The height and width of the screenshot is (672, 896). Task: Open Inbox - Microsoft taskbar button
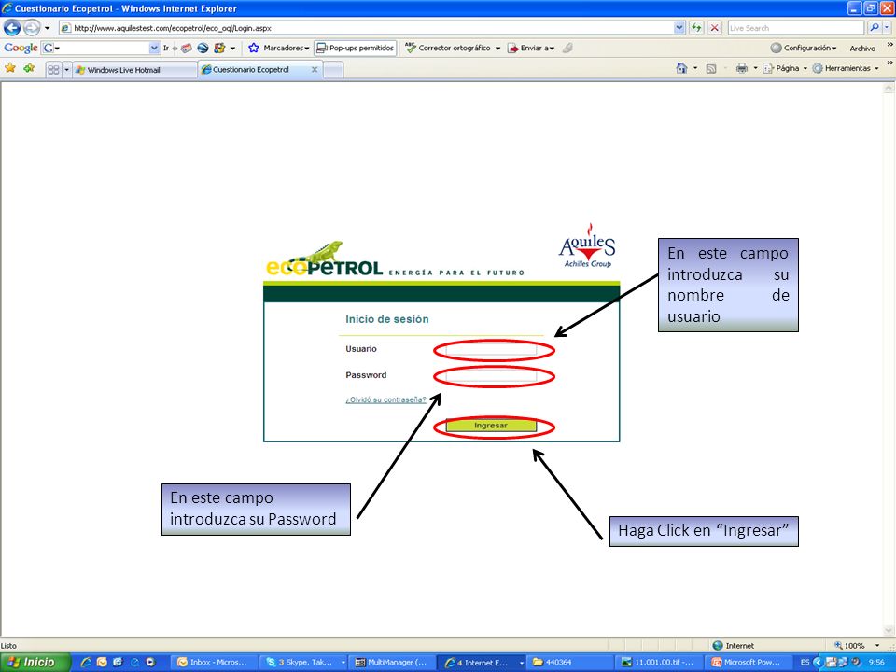[x=215, y=663]
